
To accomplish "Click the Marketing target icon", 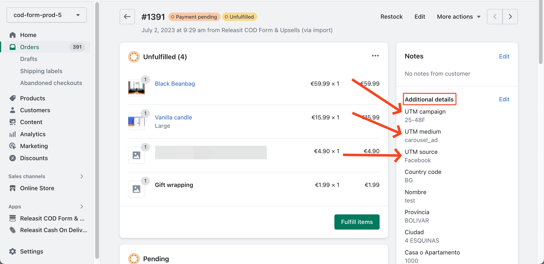I will pyautogui.click(x=13, y=146).
